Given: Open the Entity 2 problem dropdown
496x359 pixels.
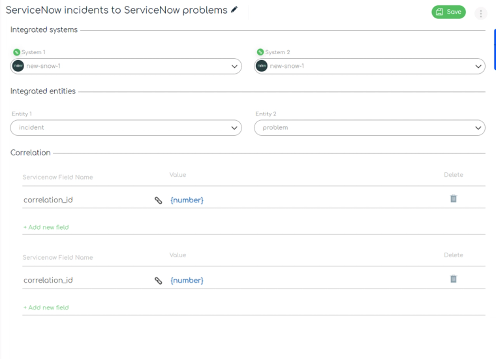Looking at the screenshot, I should [x=369, y=128].
